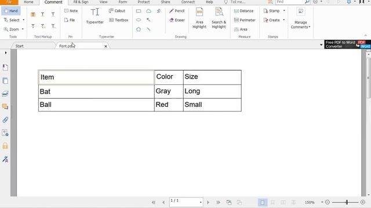Choose the Insert text markup tool

click(x=53, y=26)
